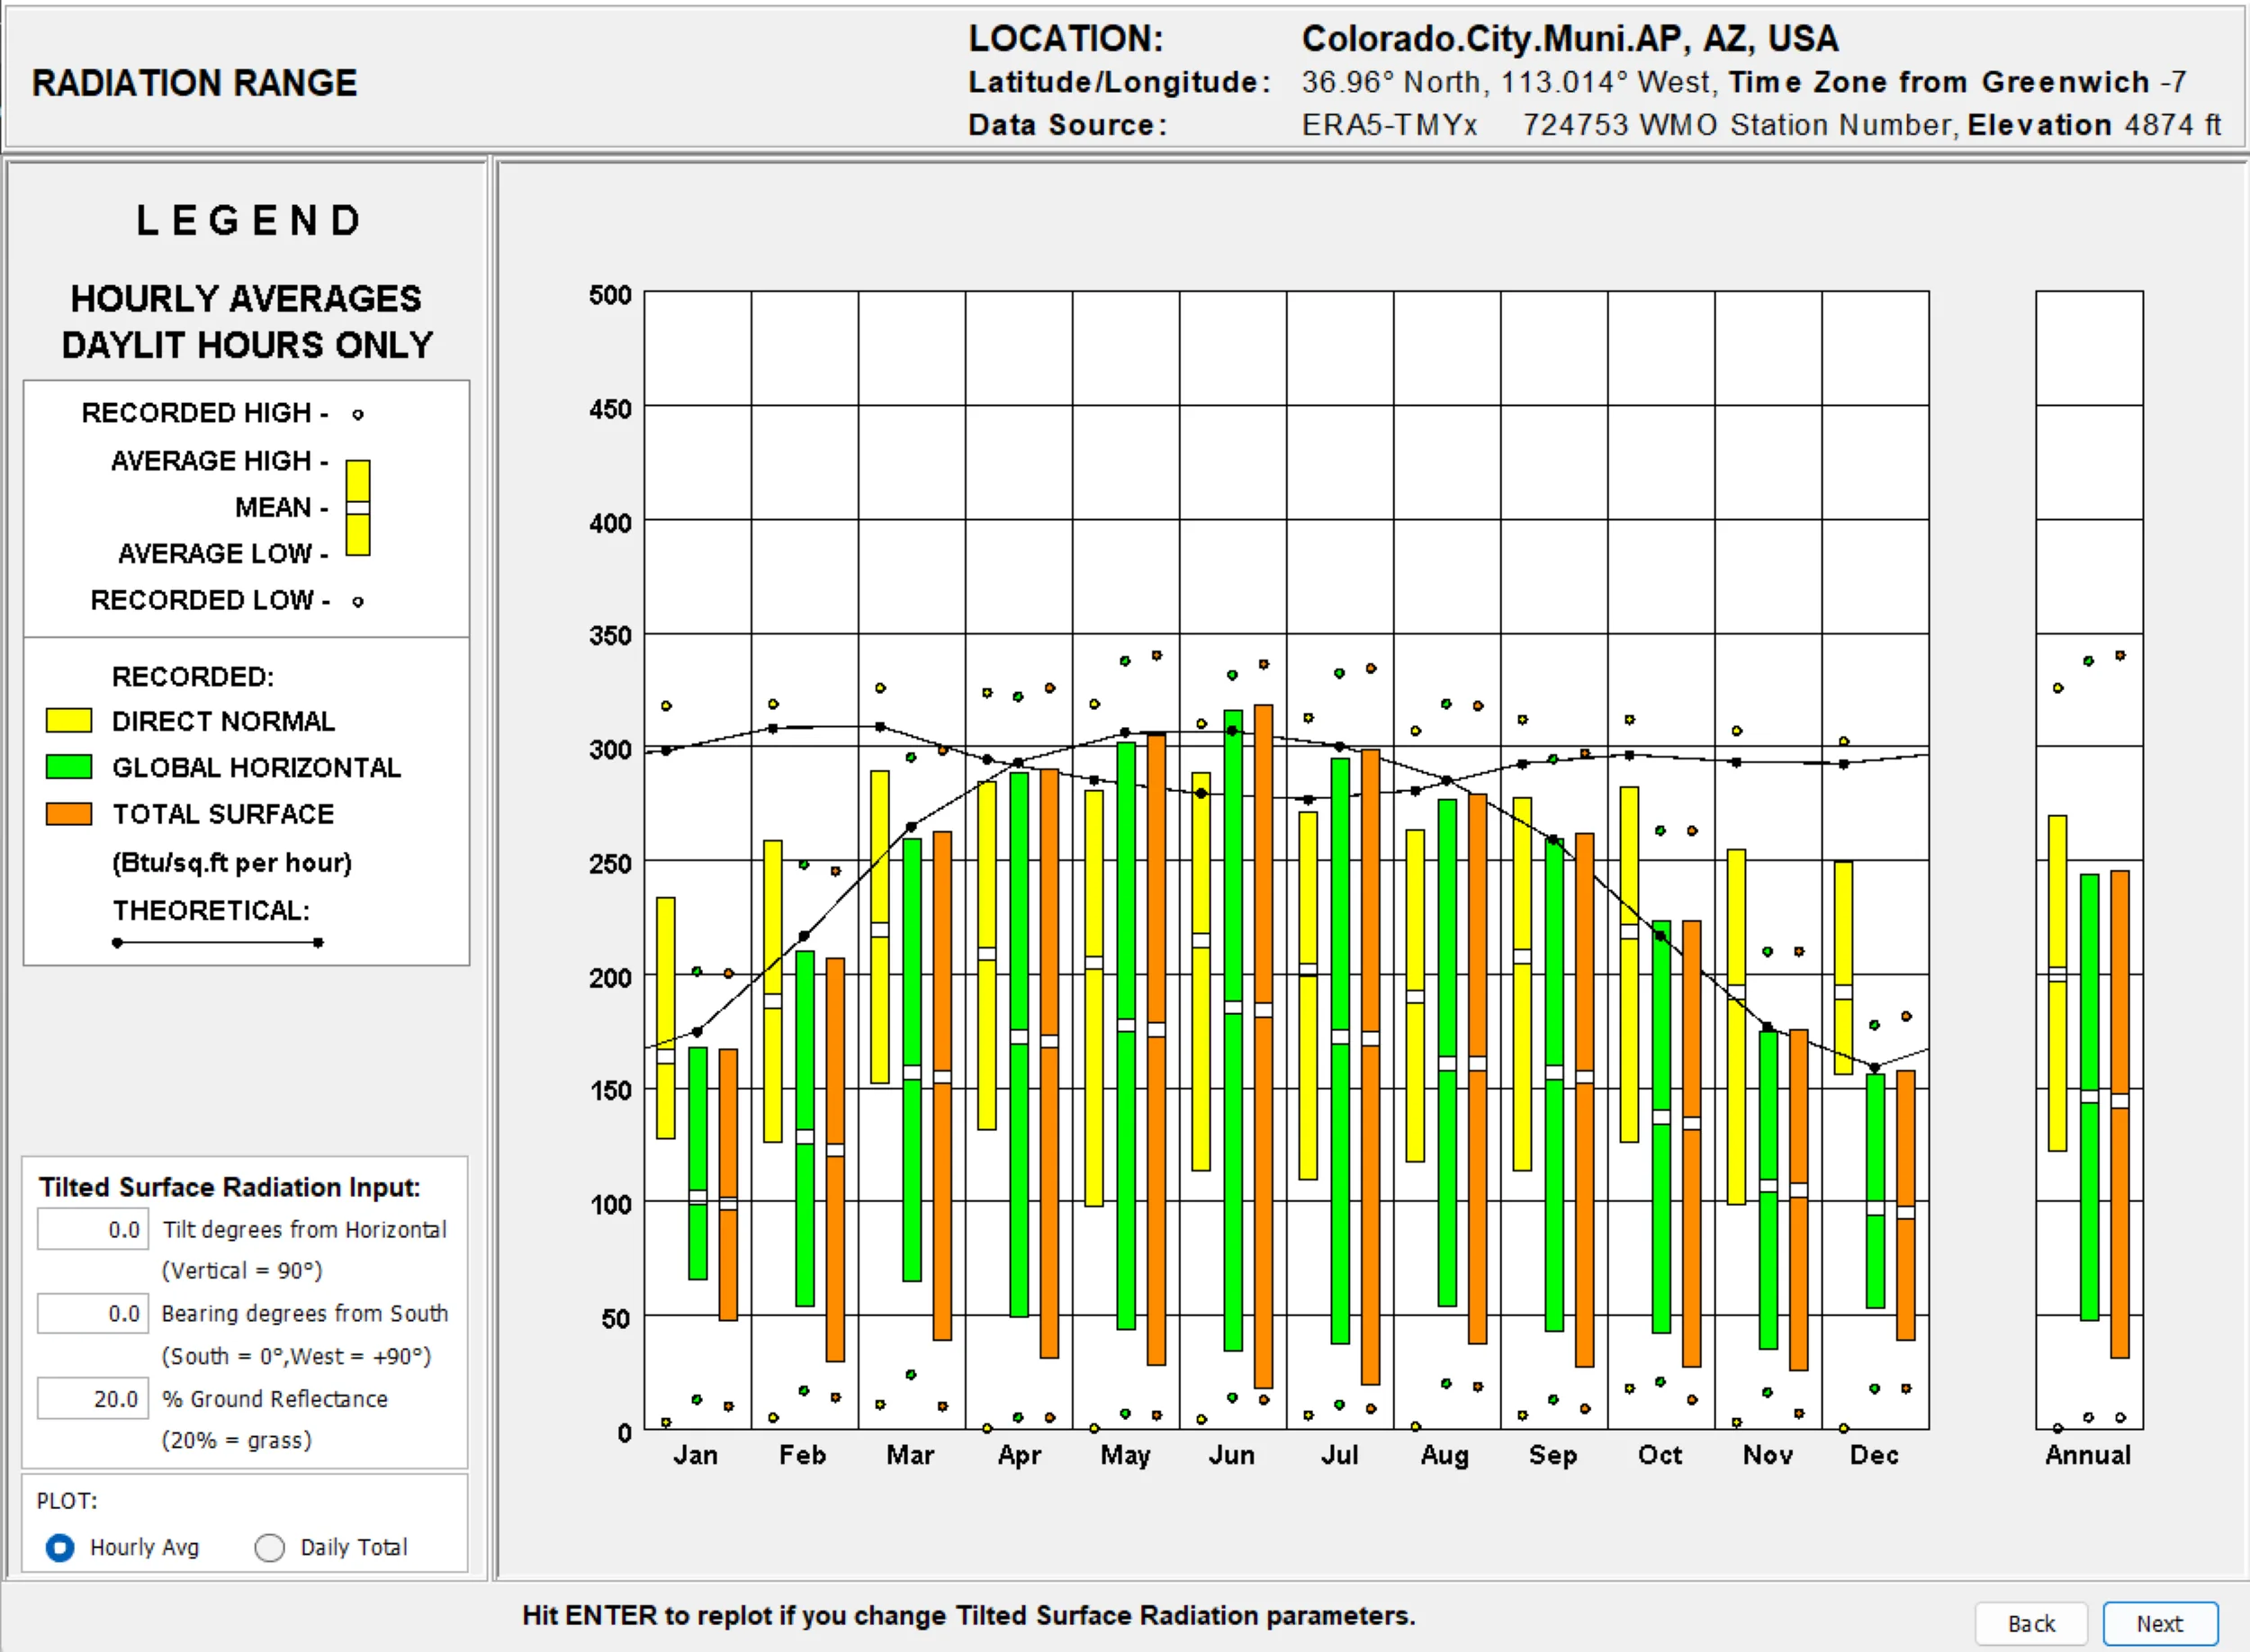The width and height of the screenshot is (2250, 1652).
Task: Click the June green Global Horizontal bar
Action: [1233, 1030]
